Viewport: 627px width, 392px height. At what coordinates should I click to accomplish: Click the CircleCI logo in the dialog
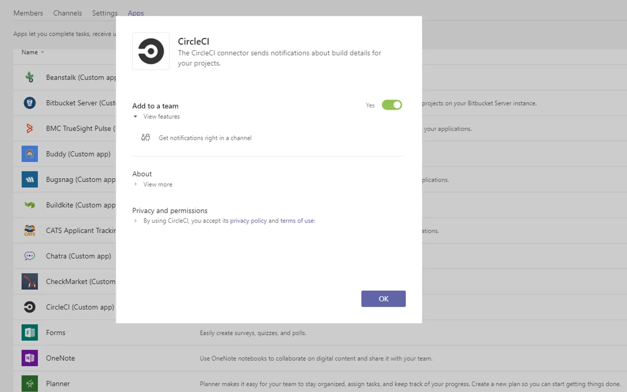151,51
